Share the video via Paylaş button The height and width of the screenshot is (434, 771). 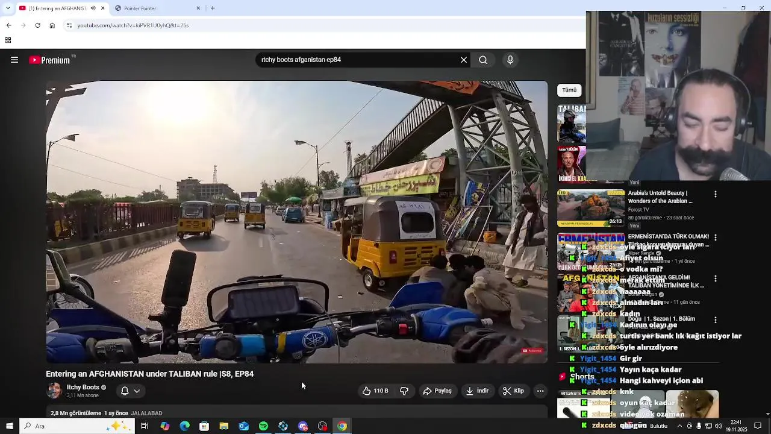click(437, 391)
